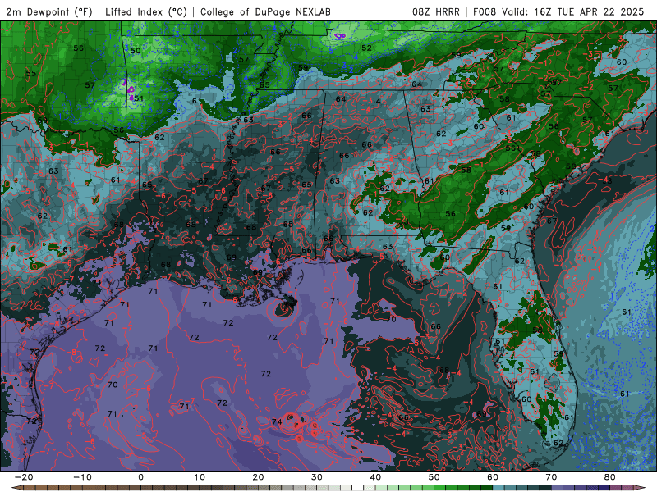Click the "Lifted Index (°C)" title label
Viewport: 657px width, 492px height.
[x=146, y=11]
